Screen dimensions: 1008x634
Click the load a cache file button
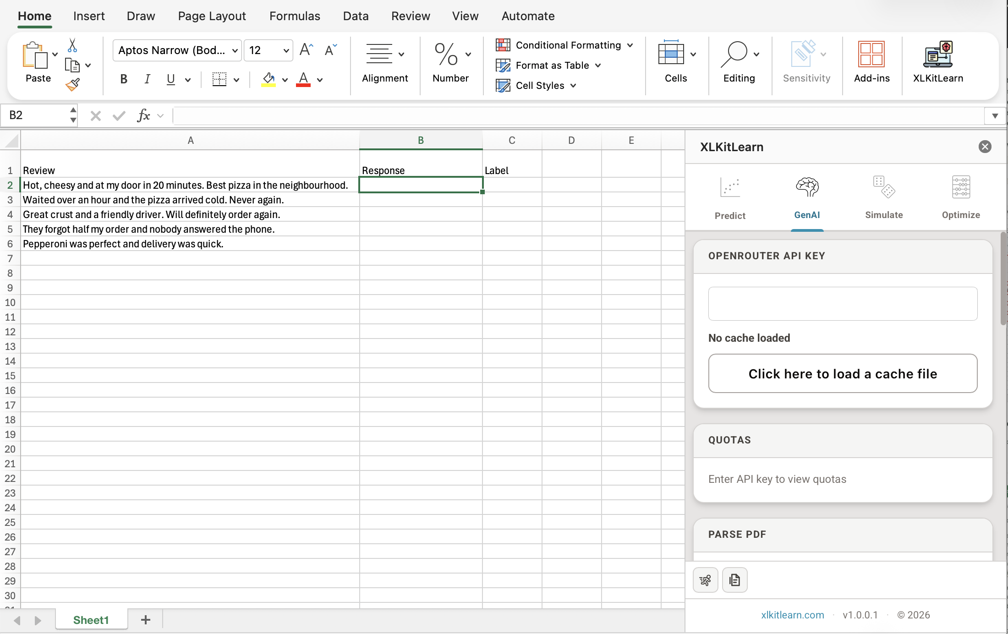[843, 373]
